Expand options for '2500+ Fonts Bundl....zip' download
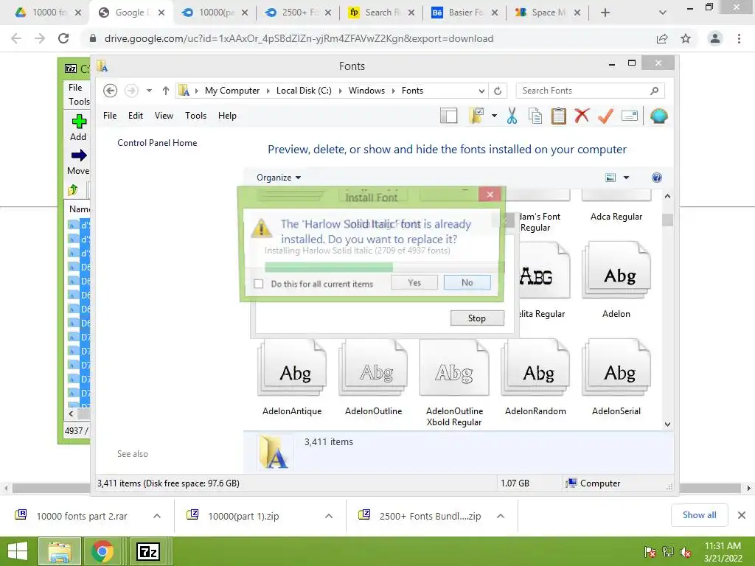The image size is (755, 566). pyautogui.click(x=501, y=516)
